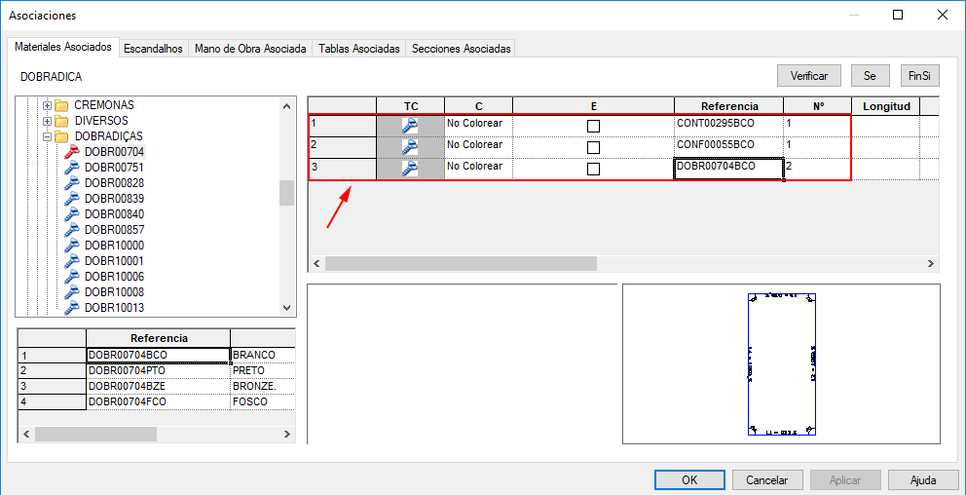The height and width of the screenshot is (495, 966).
Task: Select the hardware icon next to DOBR00751
Action: (x=71, y=168)
